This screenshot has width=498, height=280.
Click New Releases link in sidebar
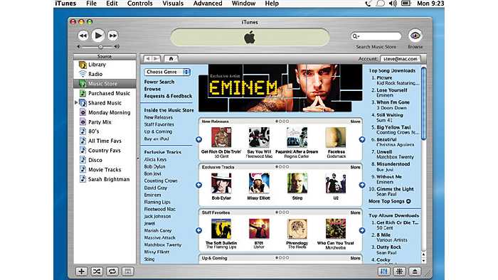[158, 117]
